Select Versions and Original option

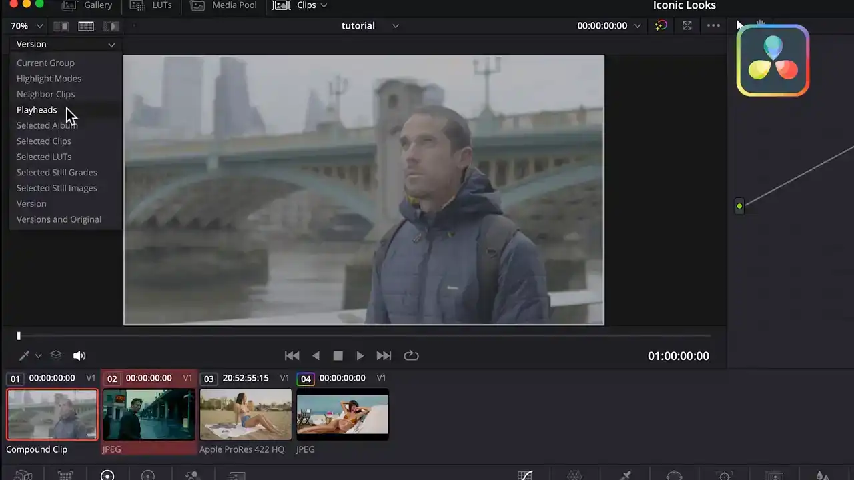click(x=59, y=219)
